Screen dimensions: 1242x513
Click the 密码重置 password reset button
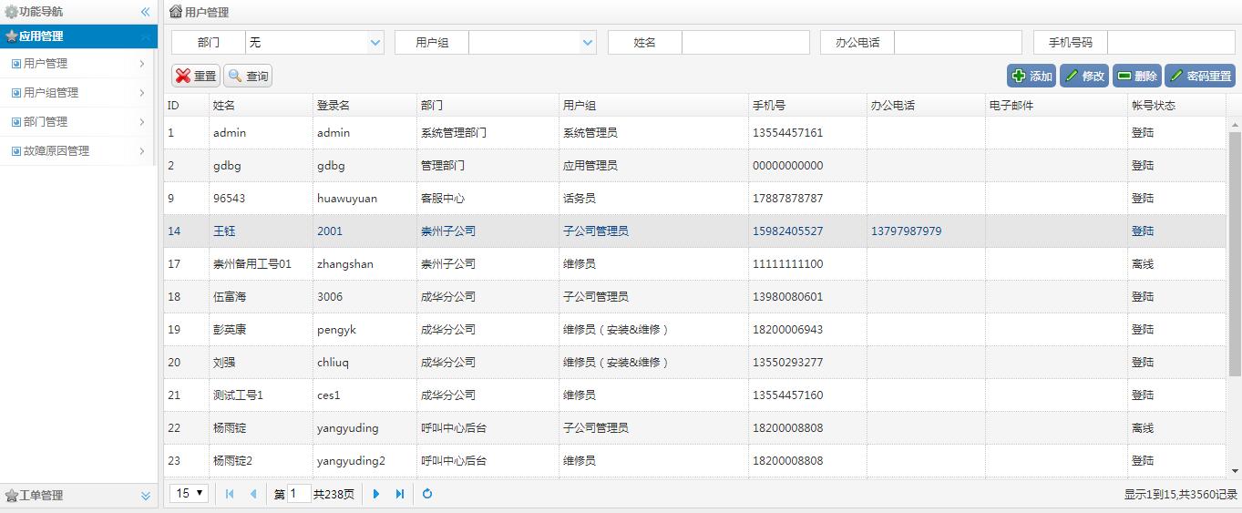coord(1200,77)
